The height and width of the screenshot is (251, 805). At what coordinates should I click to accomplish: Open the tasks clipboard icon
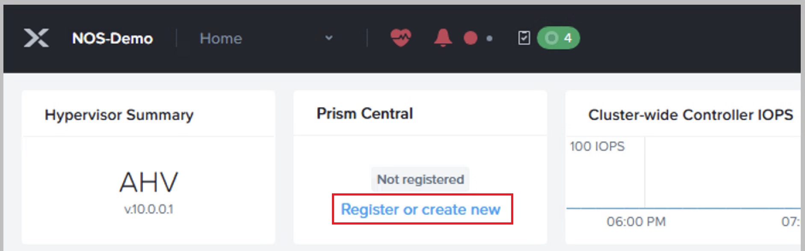pos(524,38)
